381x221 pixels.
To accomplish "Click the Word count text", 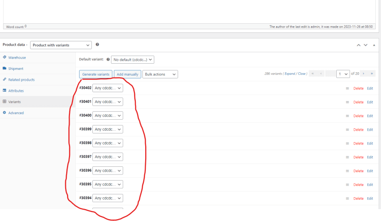I will click(16, 27).
